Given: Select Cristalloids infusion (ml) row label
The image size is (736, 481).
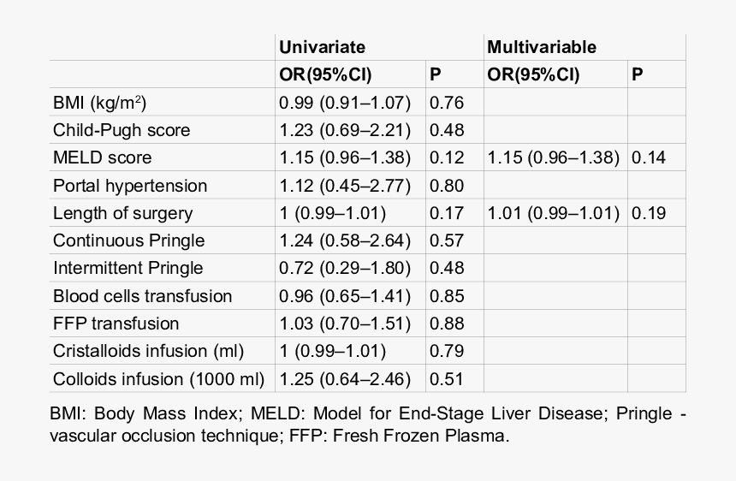Looking at the screenshot, I should [x=148, y=351].
